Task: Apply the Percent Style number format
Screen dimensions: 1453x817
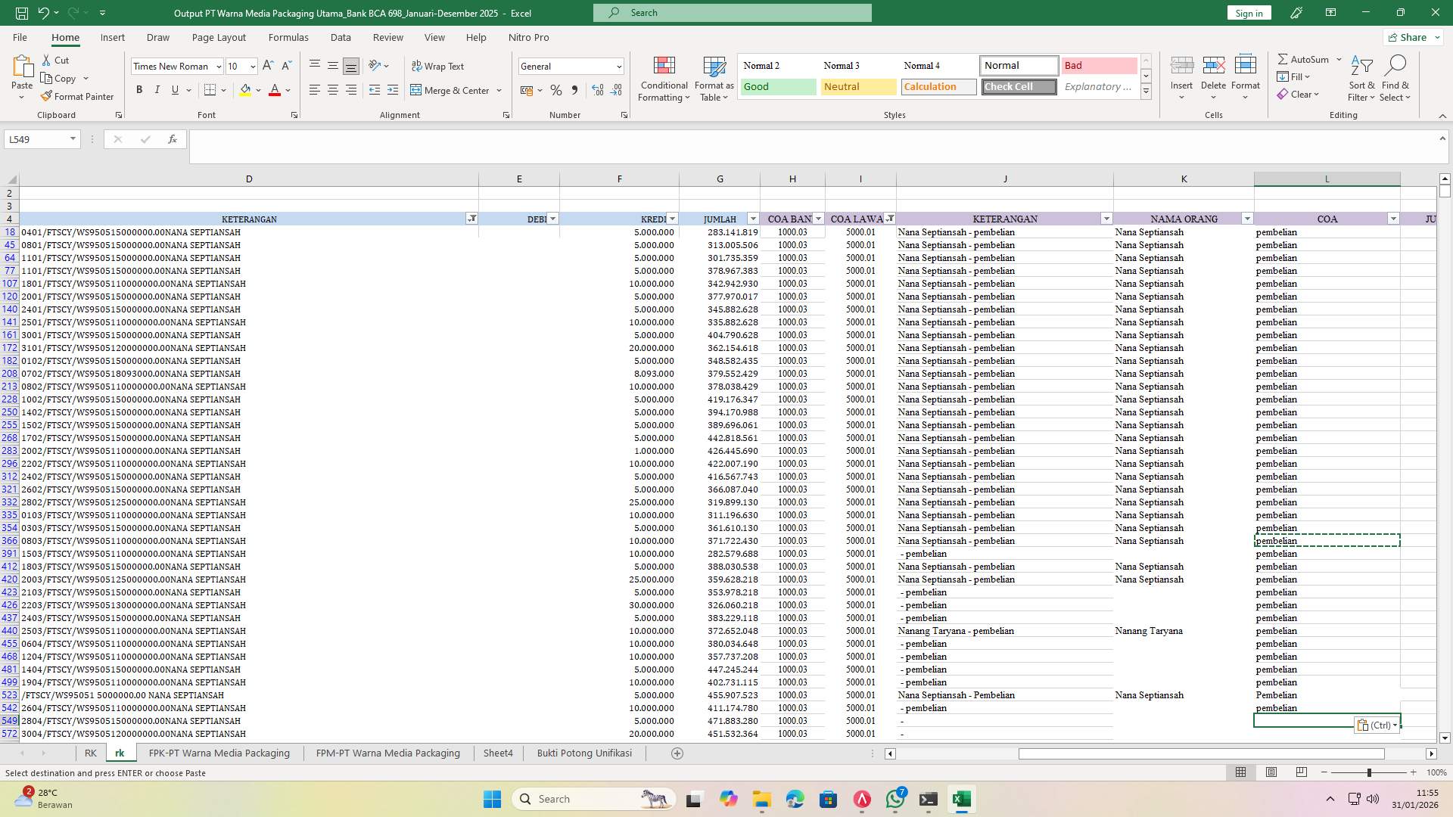Action: pos(556,90)
